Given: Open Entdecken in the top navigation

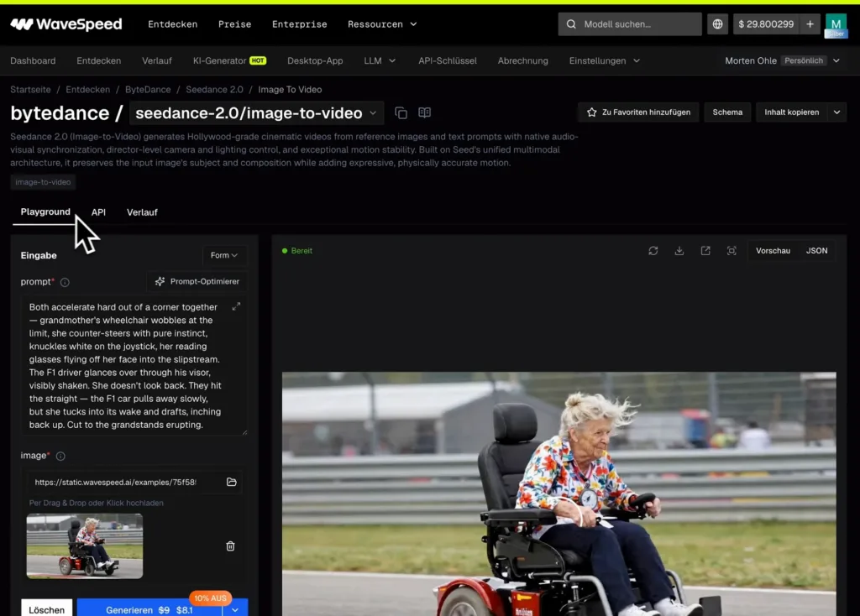Looking at the screenshot, I should 173,24.
